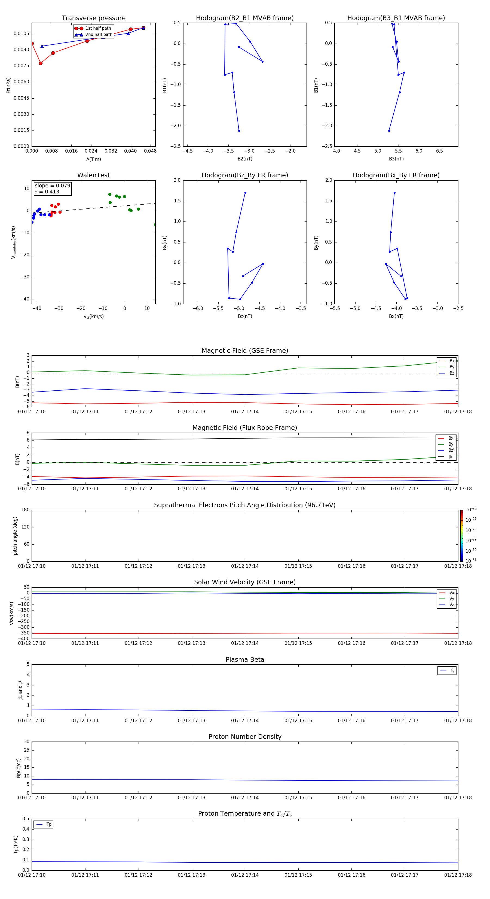Click the Proton Temperature panel title
This screenshot has height=899, width=490.
[x=245, y=814]
